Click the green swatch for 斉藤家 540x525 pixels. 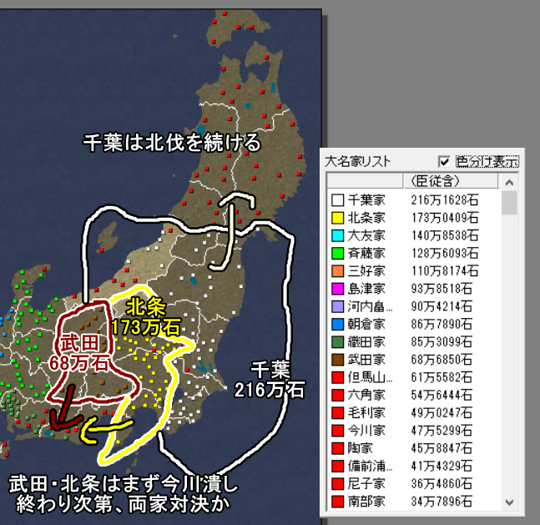(x=337, y=252)
